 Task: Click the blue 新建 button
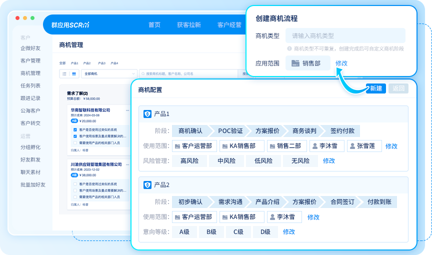(x=375, y=88)
